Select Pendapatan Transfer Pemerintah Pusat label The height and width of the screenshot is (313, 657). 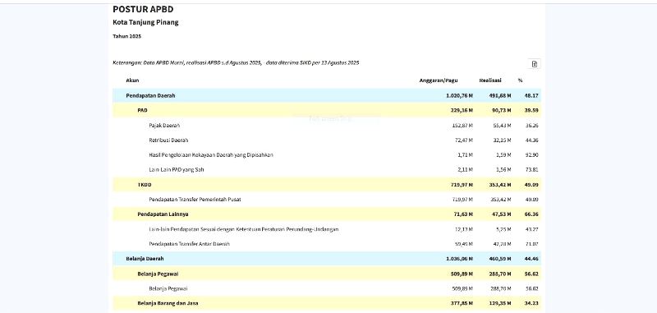pyautogui.click(x=195, y=200)
